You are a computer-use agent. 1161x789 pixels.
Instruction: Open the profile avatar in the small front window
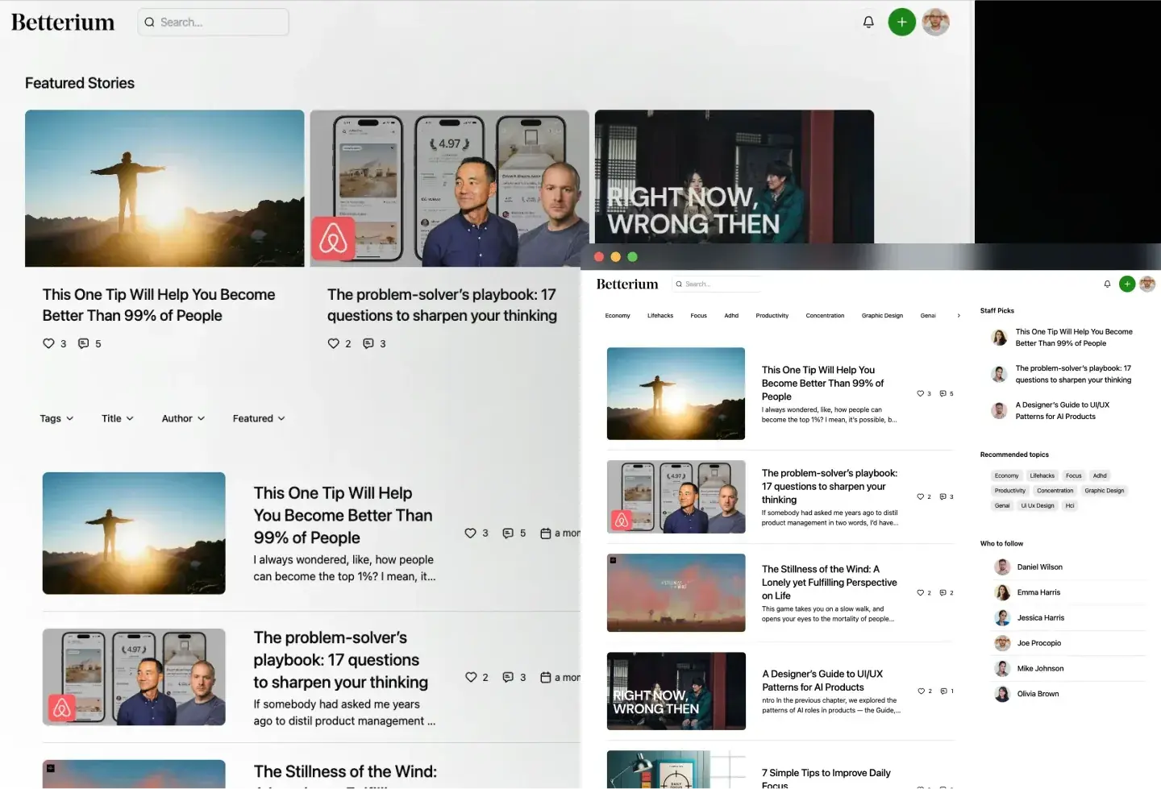tap(1147, 284)
